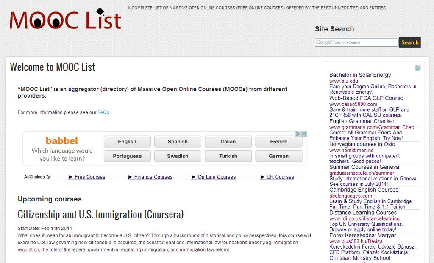Screen dimensions: 434x263
Task: Visit www.rdi.co.uk/distancelearning ad link
Action: [364, 218]
